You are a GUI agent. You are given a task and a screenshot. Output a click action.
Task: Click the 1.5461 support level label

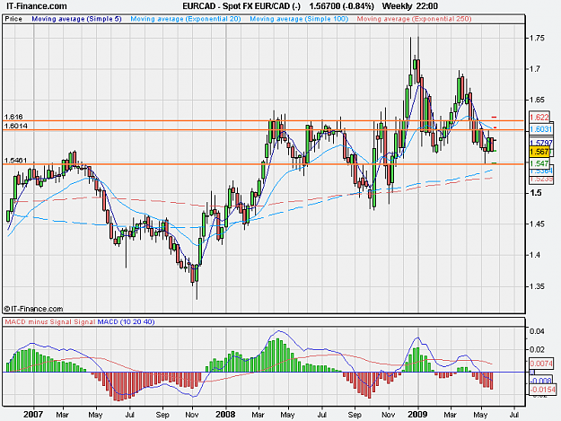tap(15, 160)
